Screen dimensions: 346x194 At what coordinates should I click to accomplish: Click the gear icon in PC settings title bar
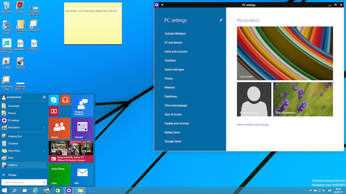click(x=157, y=5)
